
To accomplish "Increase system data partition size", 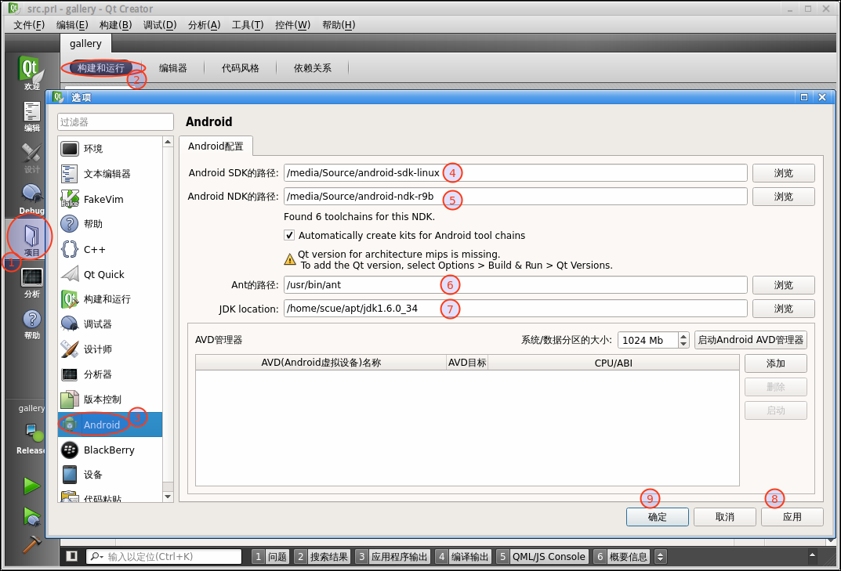I will 683,336.
